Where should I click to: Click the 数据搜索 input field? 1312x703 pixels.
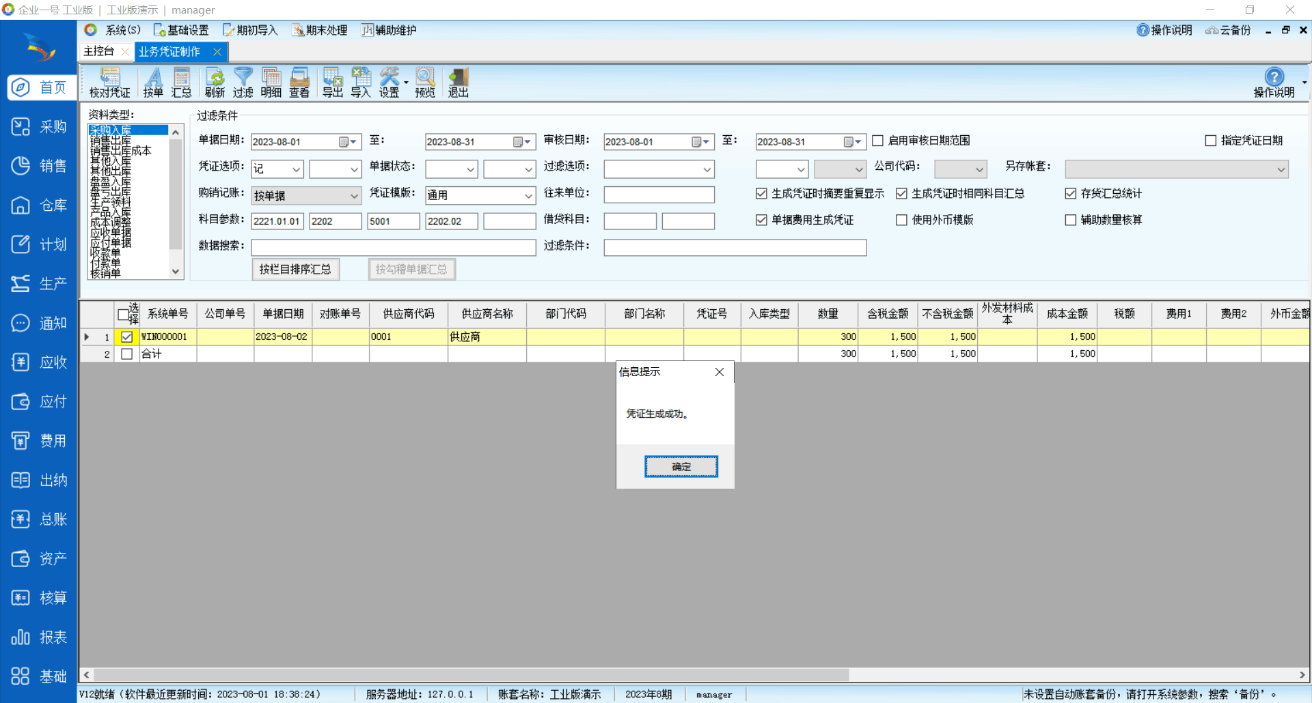(393, 247)
